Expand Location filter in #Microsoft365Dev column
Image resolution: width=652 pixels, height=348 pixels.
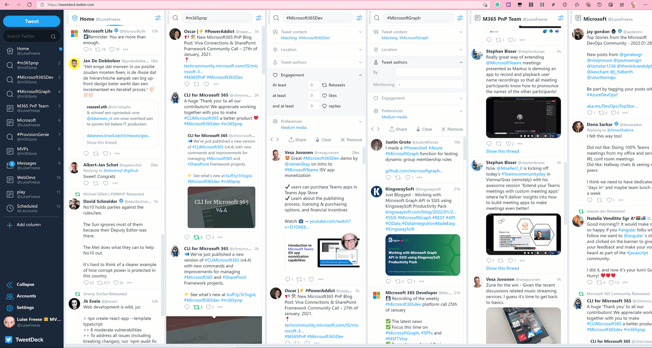click(x=317, y=50)
